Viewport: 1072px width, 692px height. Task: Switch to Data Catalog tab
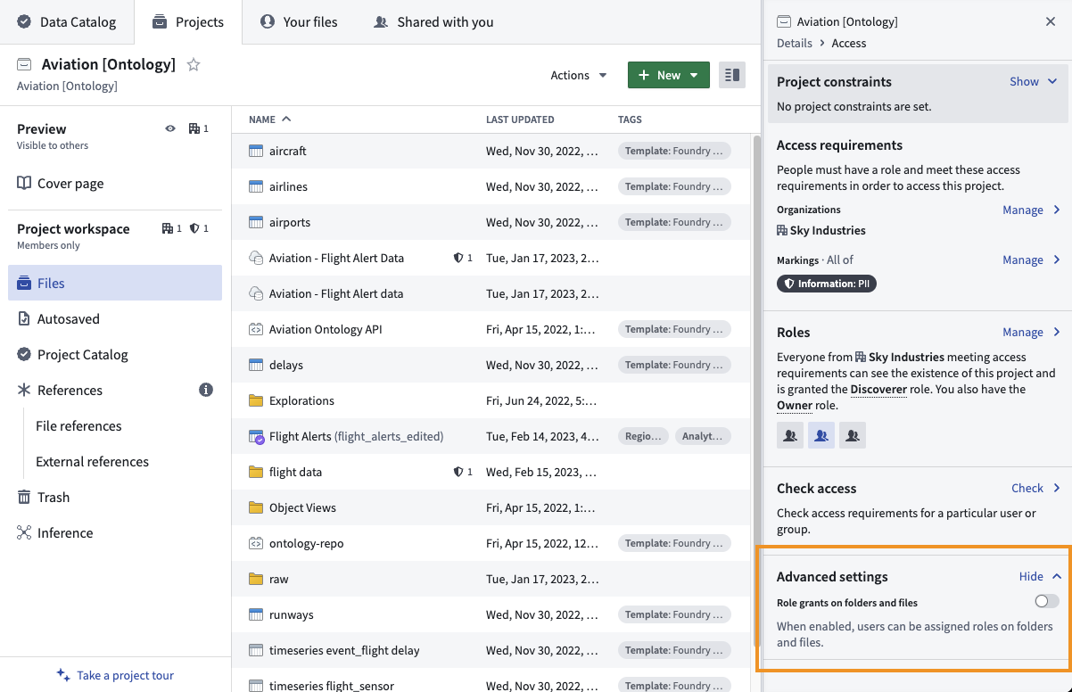[x=67, y=21]
